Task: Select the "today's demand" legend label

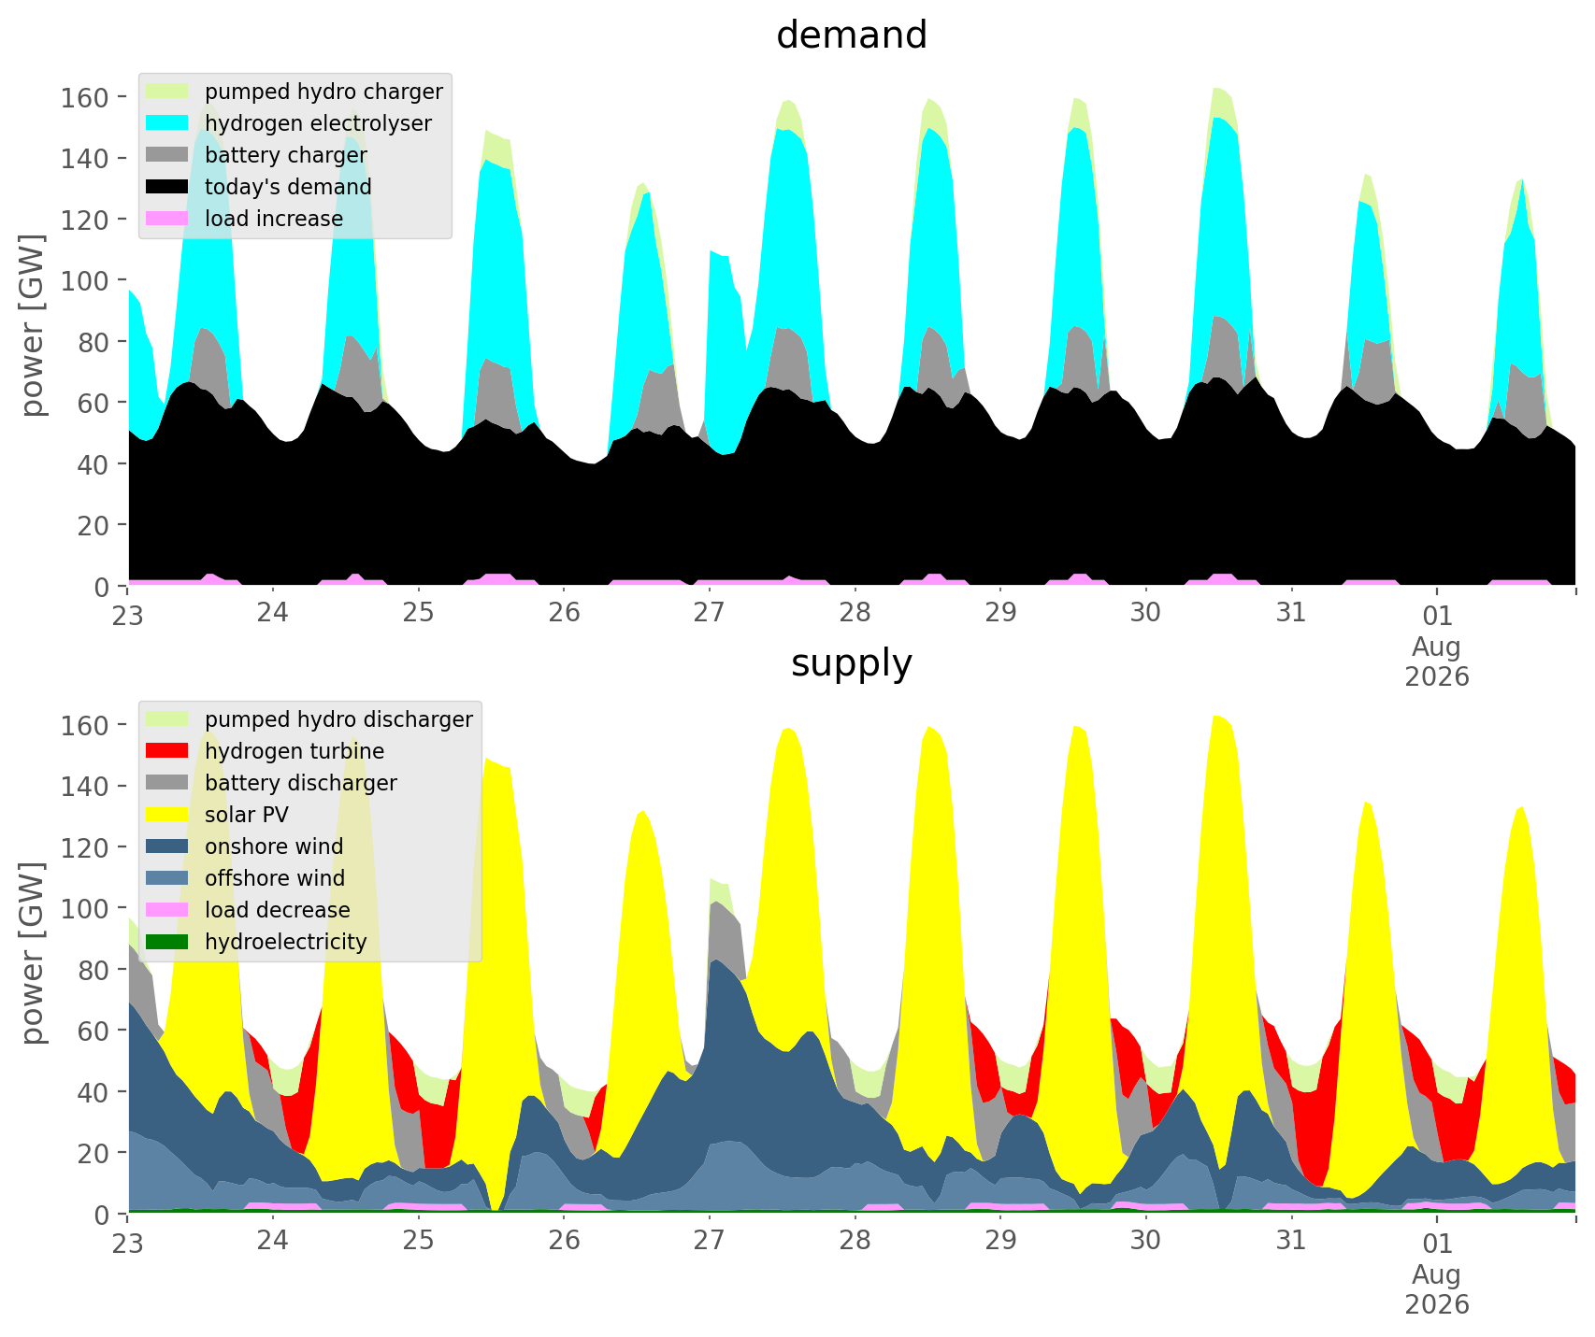Action: [x=288, y=187]
